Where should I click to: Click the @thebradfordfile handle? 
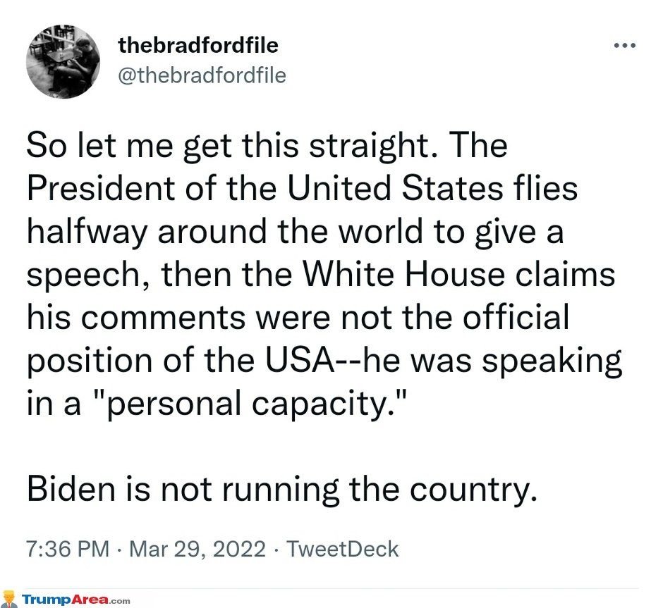(201, 75)
